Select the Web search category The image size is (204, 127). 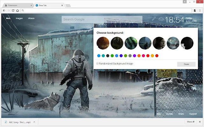[x=8, y=18]
